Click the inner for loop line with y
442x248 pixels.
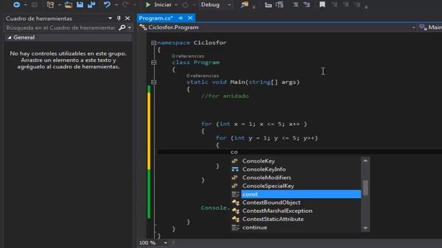[x=267, y=138]
